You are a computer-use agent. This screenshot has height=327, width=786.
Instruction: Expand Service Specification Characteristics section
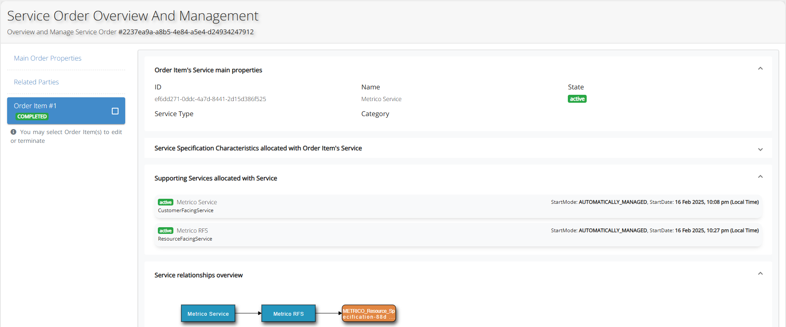tap(760, 149)
